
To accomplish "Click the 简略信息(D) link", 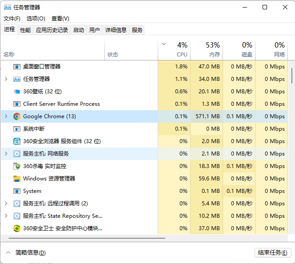I will pyautogui.click(x=31, y=252).
